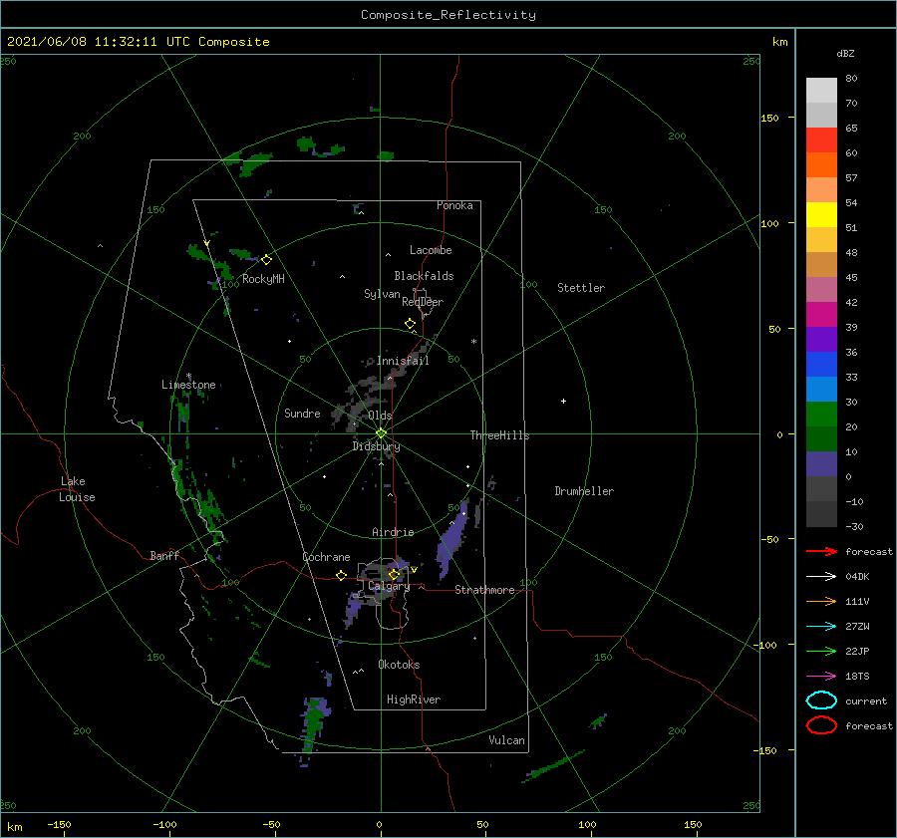Click the Lacombe city label
This screenshot has width=897, height=838.
coord(431,250)
